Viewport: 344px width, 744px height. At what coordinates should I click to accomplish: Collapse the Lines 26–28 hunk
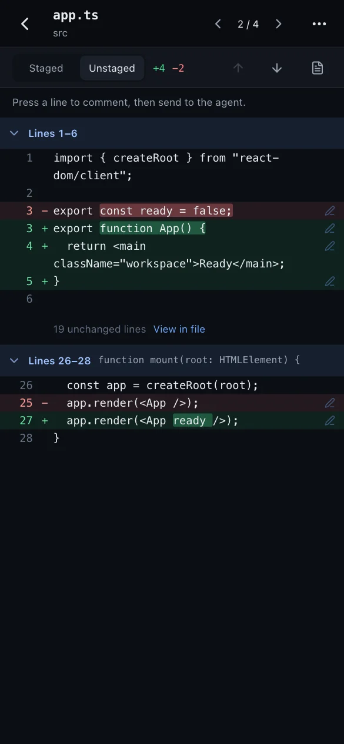(14, 360)
